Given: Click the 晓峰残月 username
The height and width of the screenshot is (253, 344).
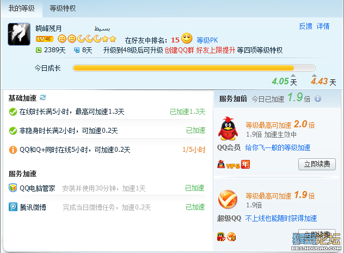Looking at the screenshot, I should tap(48, 28).
